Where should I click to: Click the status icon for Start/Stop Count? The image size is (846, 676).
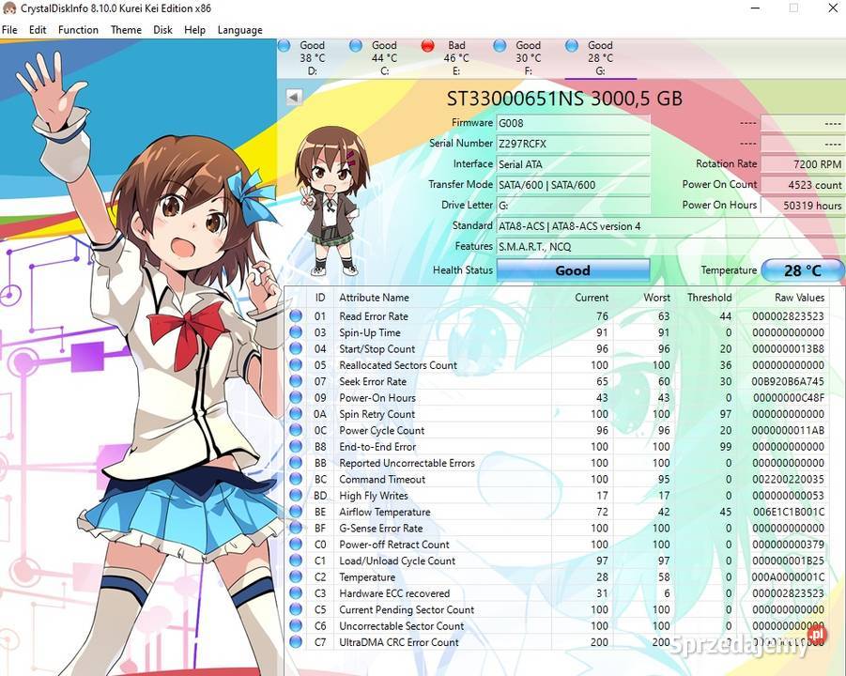(296, 348)
